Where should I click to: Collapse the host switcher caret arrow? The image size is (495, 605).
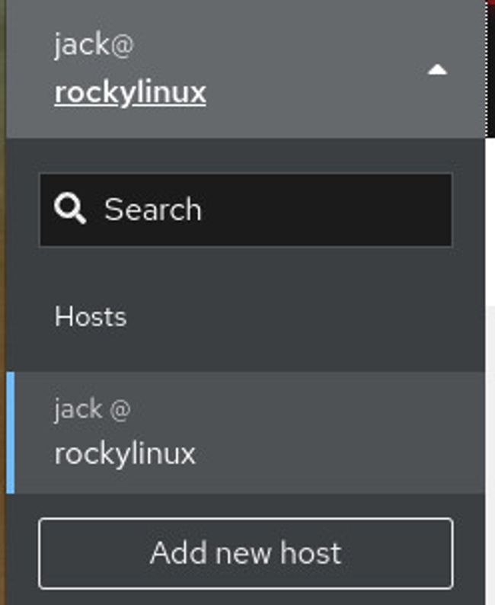tap(437, 70)
